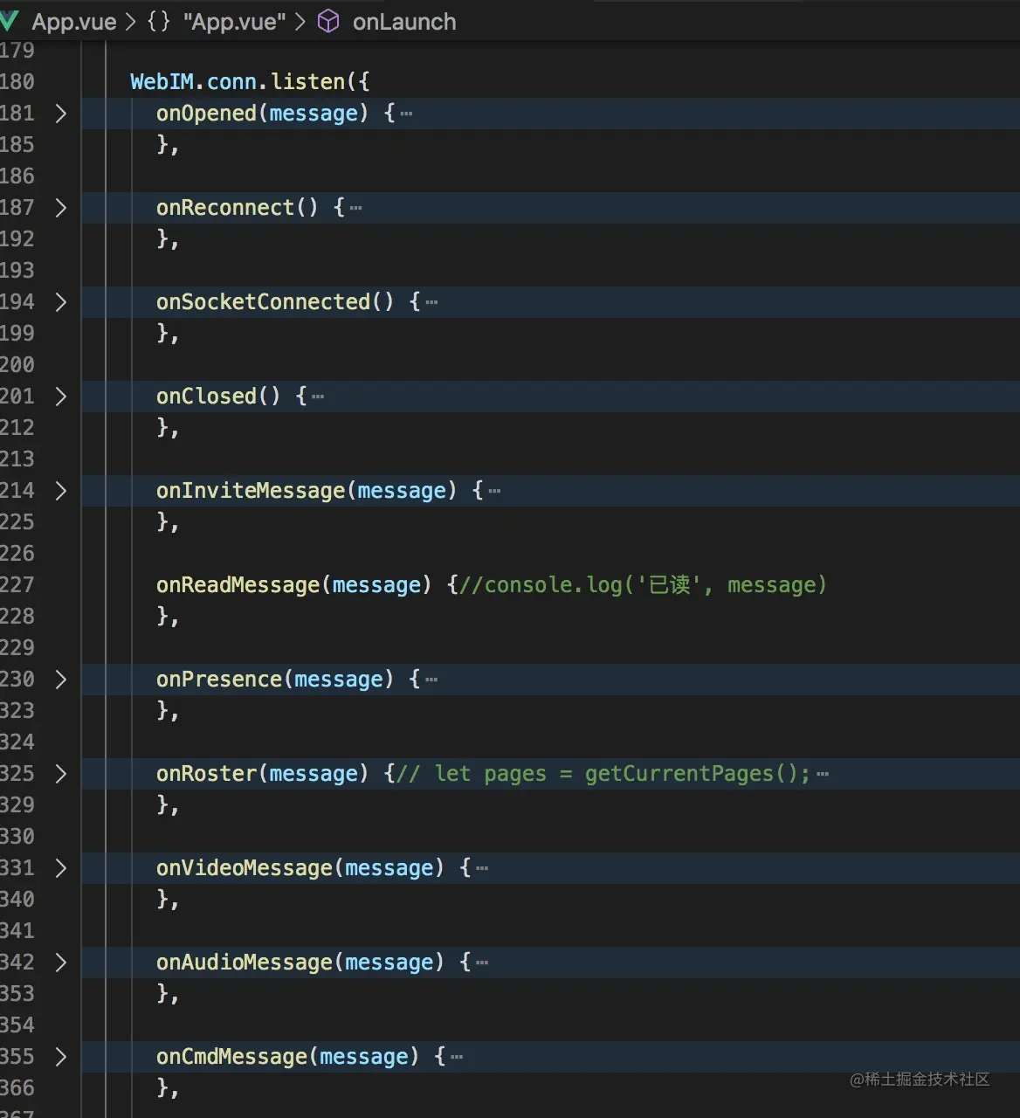Click the folded ellipsis after onInviteMessage
The image size is (1020, 1118).
(494, 491)
